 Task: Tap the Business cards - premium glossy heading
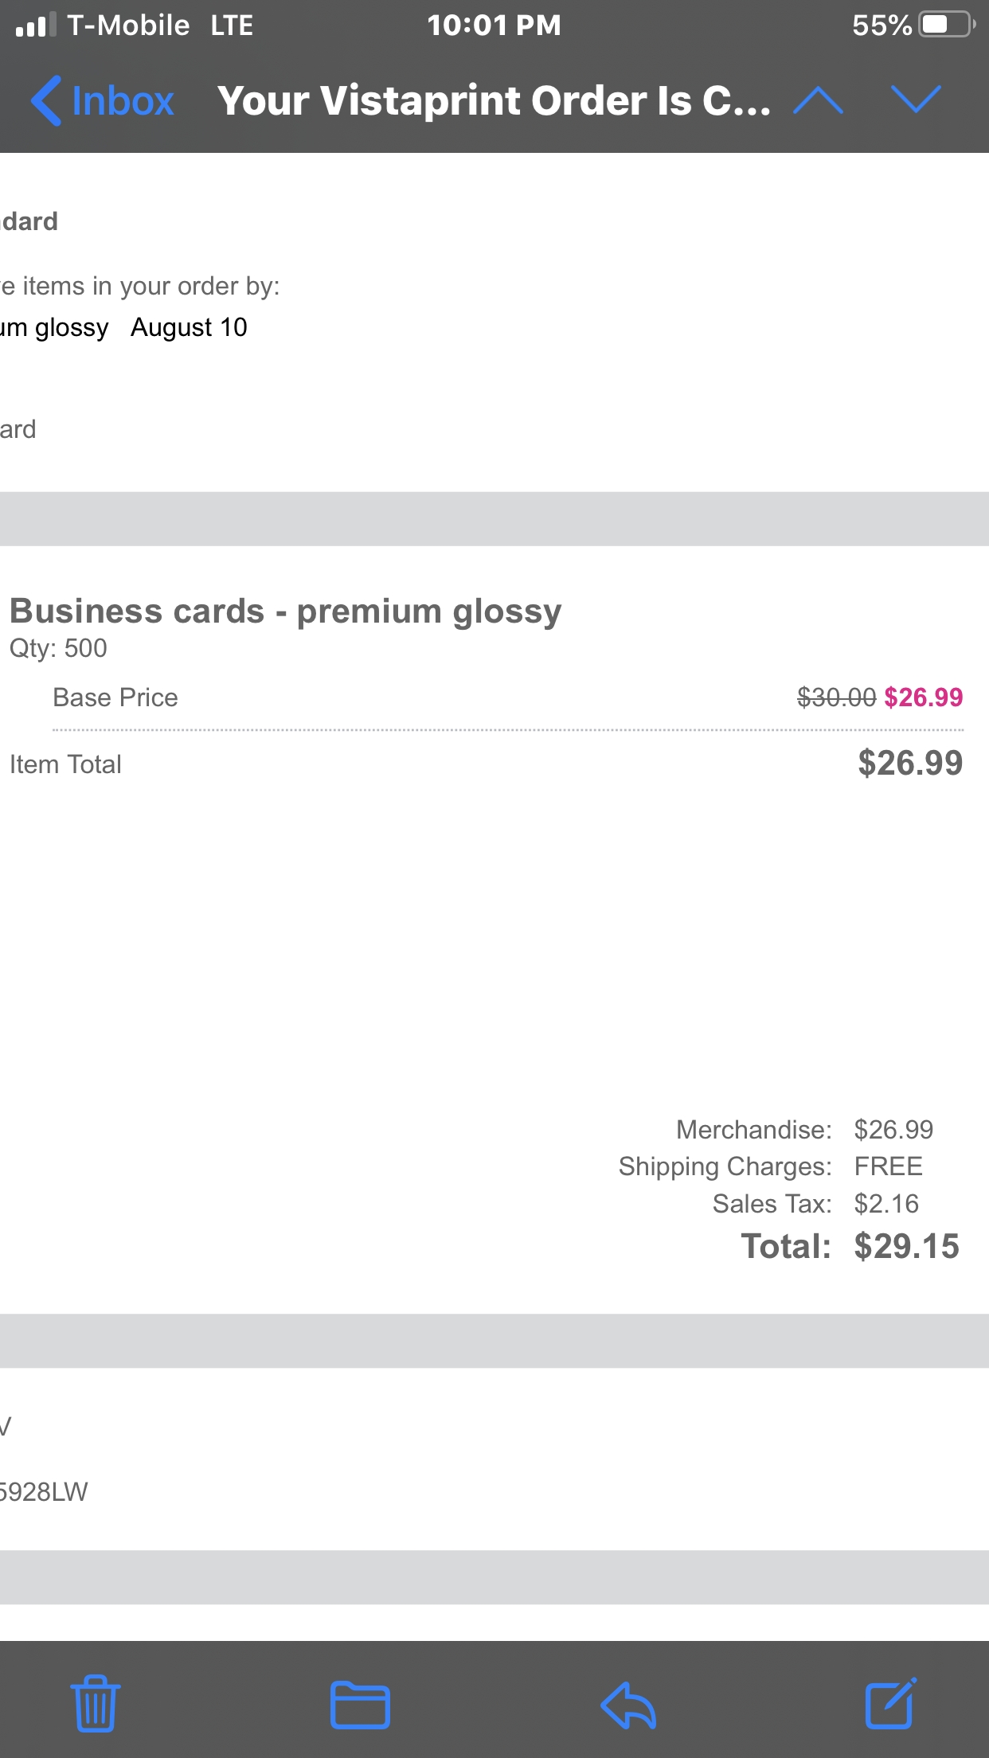(284, 611)
